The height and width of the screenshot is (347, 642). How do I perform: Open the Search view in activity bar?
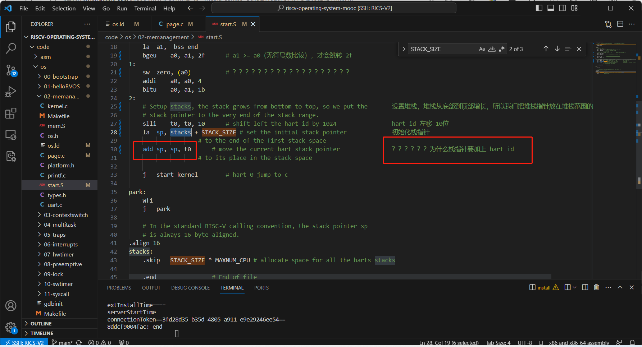click(11, 48)
